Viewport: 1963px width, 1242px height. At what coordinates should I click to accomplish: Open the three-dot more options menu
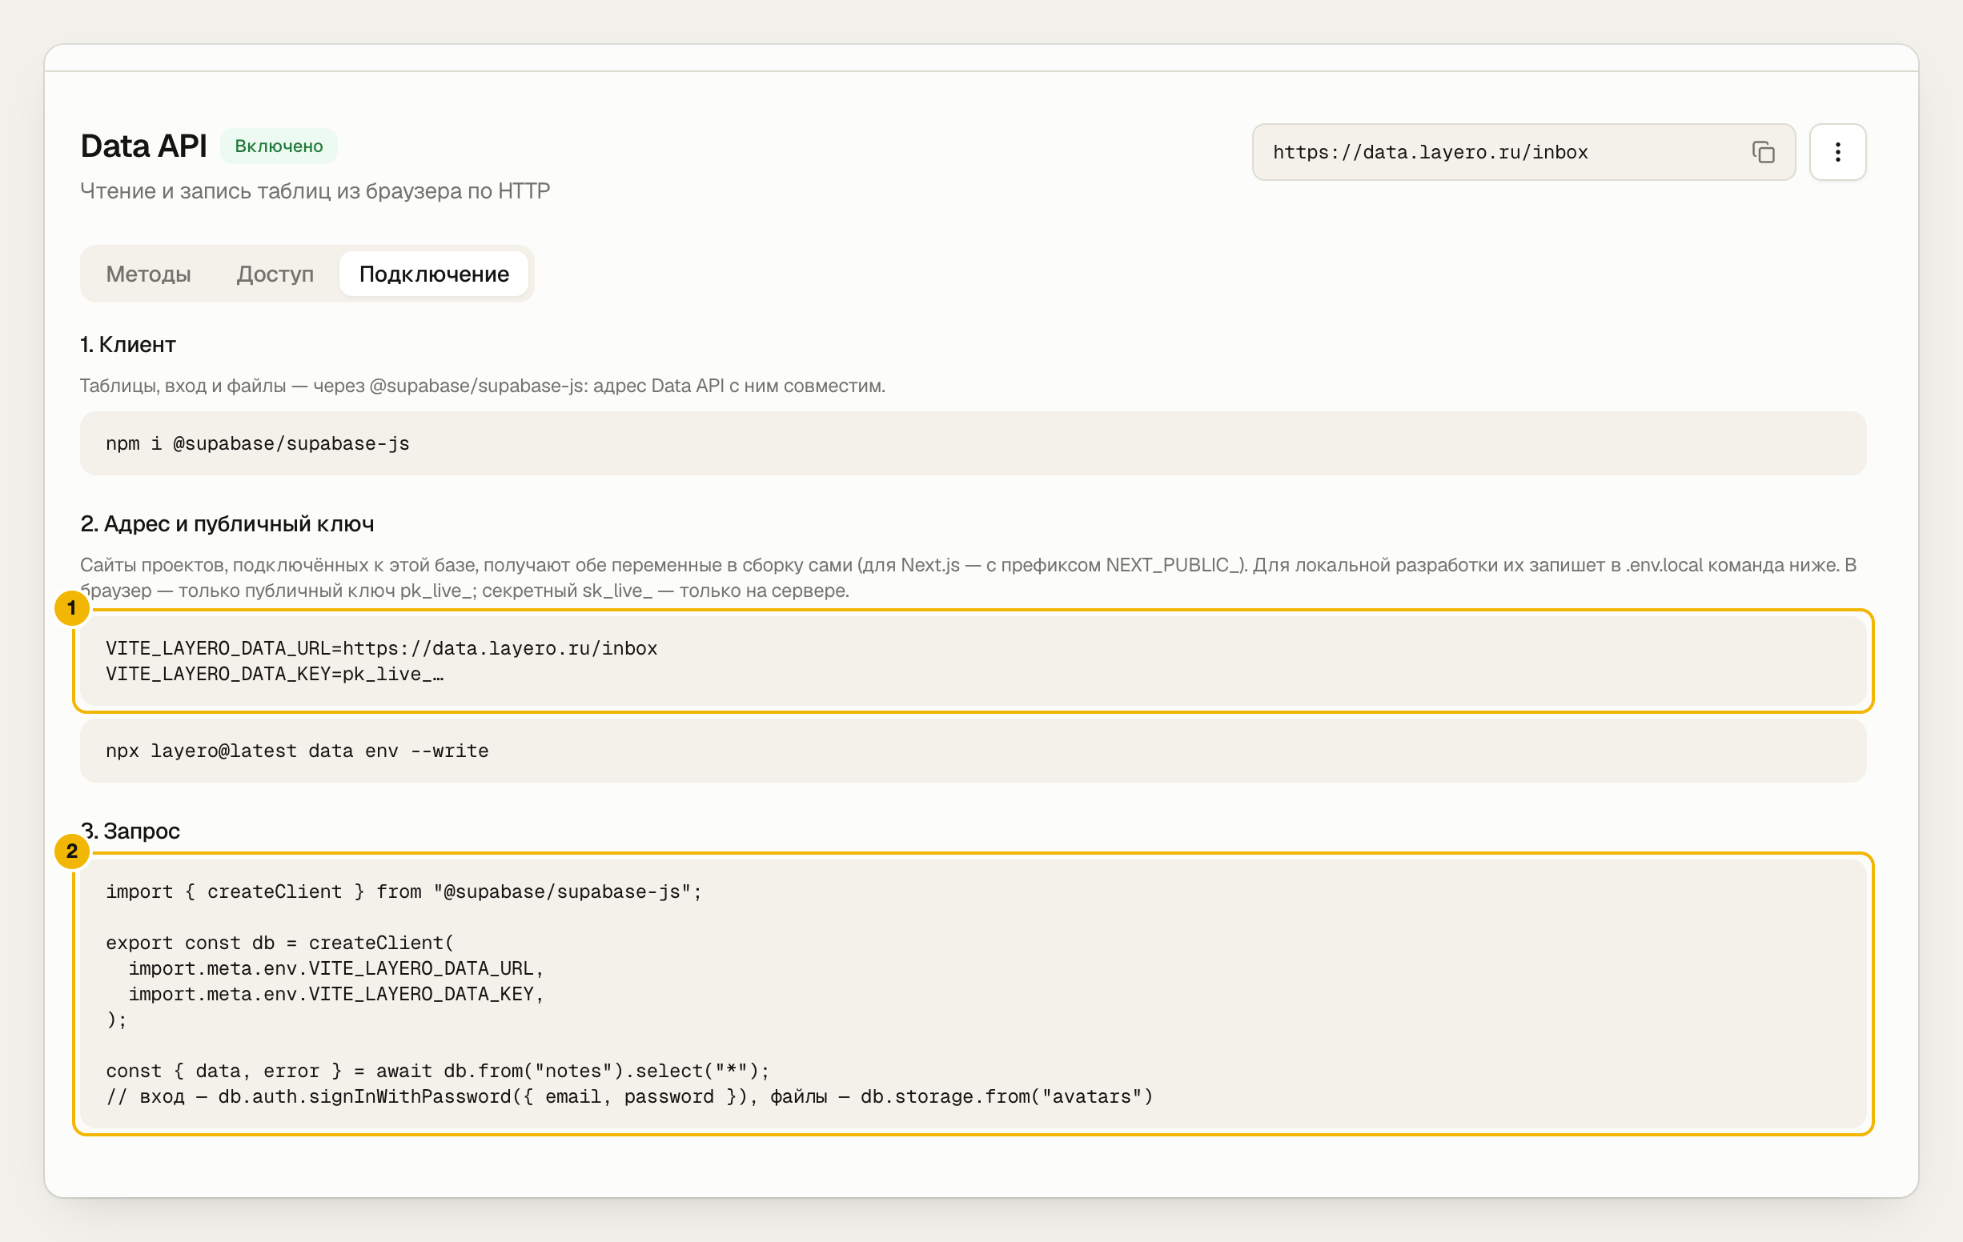pos(1837,152)
